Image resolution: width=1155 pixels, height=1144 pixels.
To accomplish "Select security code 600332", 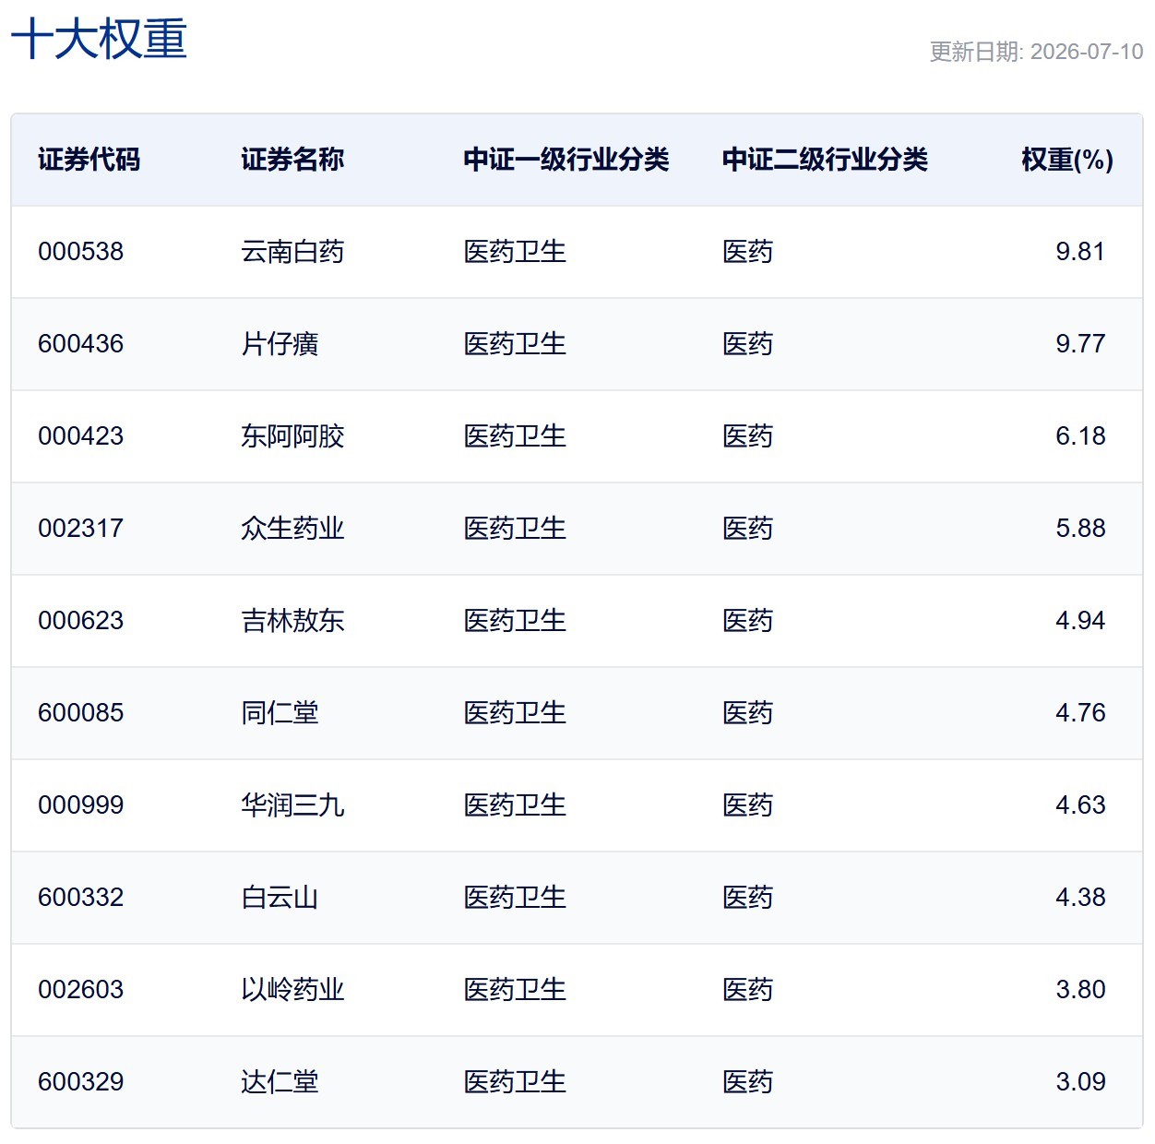I will coord(81,898).
